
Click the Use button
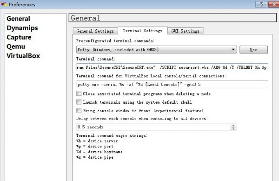pyautogui.click(x=253, y=50)
